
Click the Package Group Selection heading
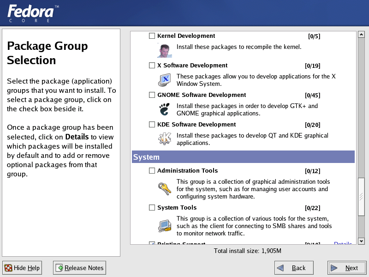[x=48, y=53]
